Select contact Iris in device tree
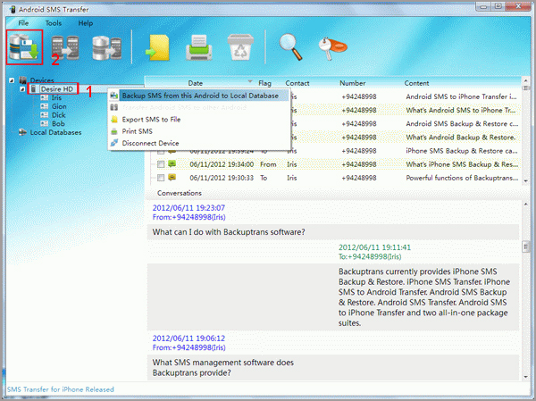This screenshot has width=536, height=401. [x=56, y=97]
